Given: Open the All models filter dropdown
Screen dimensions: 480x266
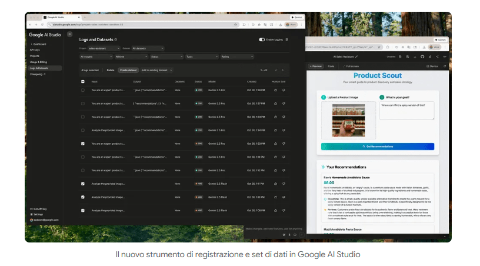Looking at the screenshot, I should (x=96, y=56).
